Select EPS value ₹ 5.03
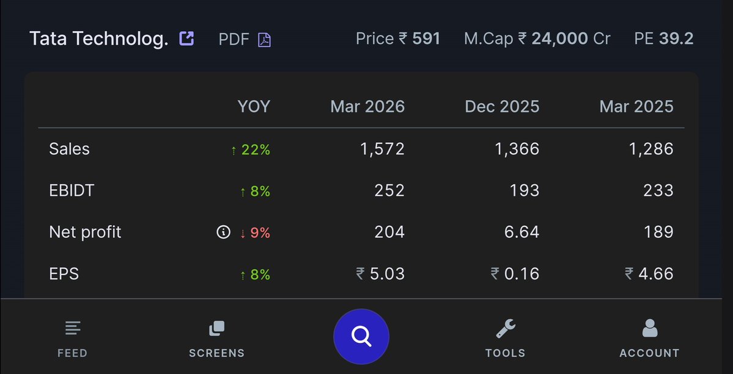The image size is (733, 374). [x=380, y=274]
